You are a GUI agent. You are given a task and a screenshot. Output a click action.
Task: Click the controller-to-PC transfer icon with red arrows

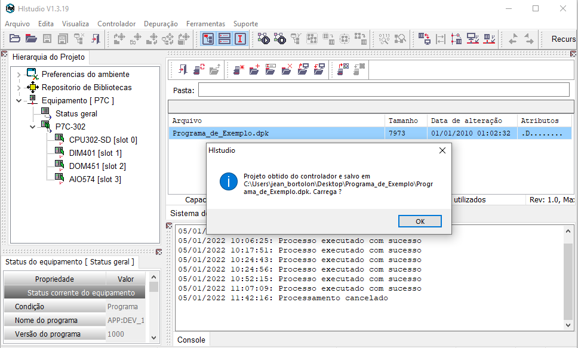coord(425,38)
